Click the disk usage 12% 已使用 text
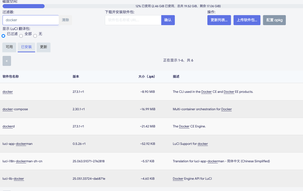This screenshot has height=191, width=303. click(178, 6)
